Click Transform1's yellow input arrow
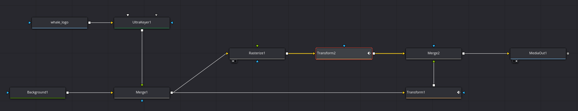 [x=404, y=92]
